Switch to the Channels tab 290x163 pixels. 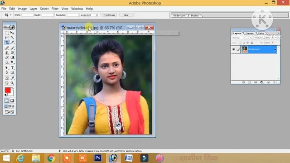tap(249, 33)
